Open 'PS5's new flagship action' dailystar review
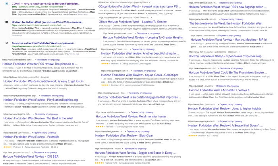278x166 pixels. [x=228, y=7]
